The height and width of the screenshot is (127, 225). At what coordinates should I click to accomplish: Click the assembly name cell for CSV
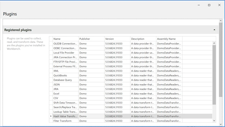click(x=169, y=98)
